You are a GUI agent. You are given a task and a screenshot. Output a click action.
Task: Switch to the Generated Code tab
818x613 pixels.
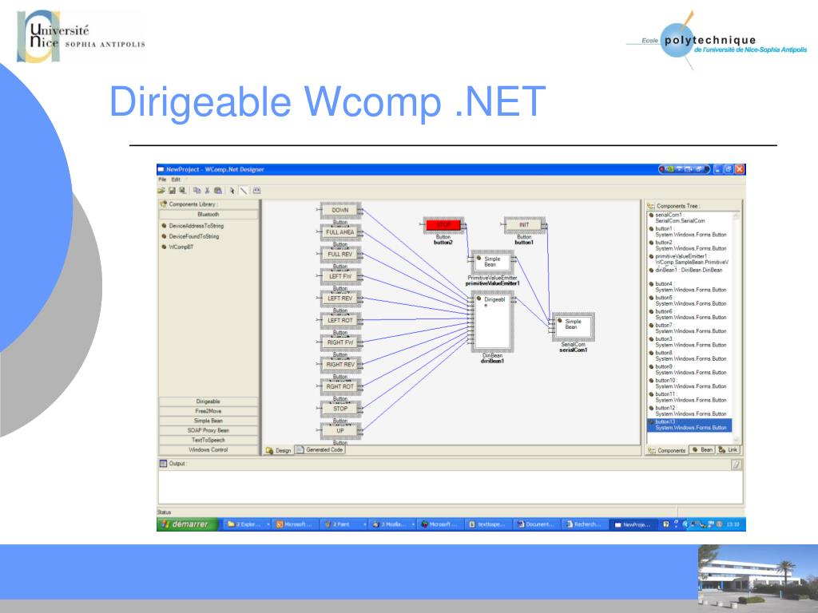(x=320, y=450)
